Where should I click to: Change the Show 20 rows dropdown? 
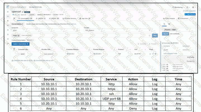click(x=30, y=40)
